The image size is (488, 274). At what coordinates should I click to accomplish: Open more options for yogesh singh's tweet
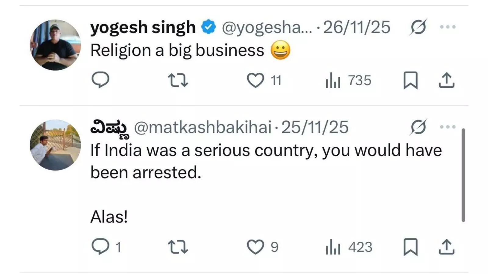tap(448, 27)
